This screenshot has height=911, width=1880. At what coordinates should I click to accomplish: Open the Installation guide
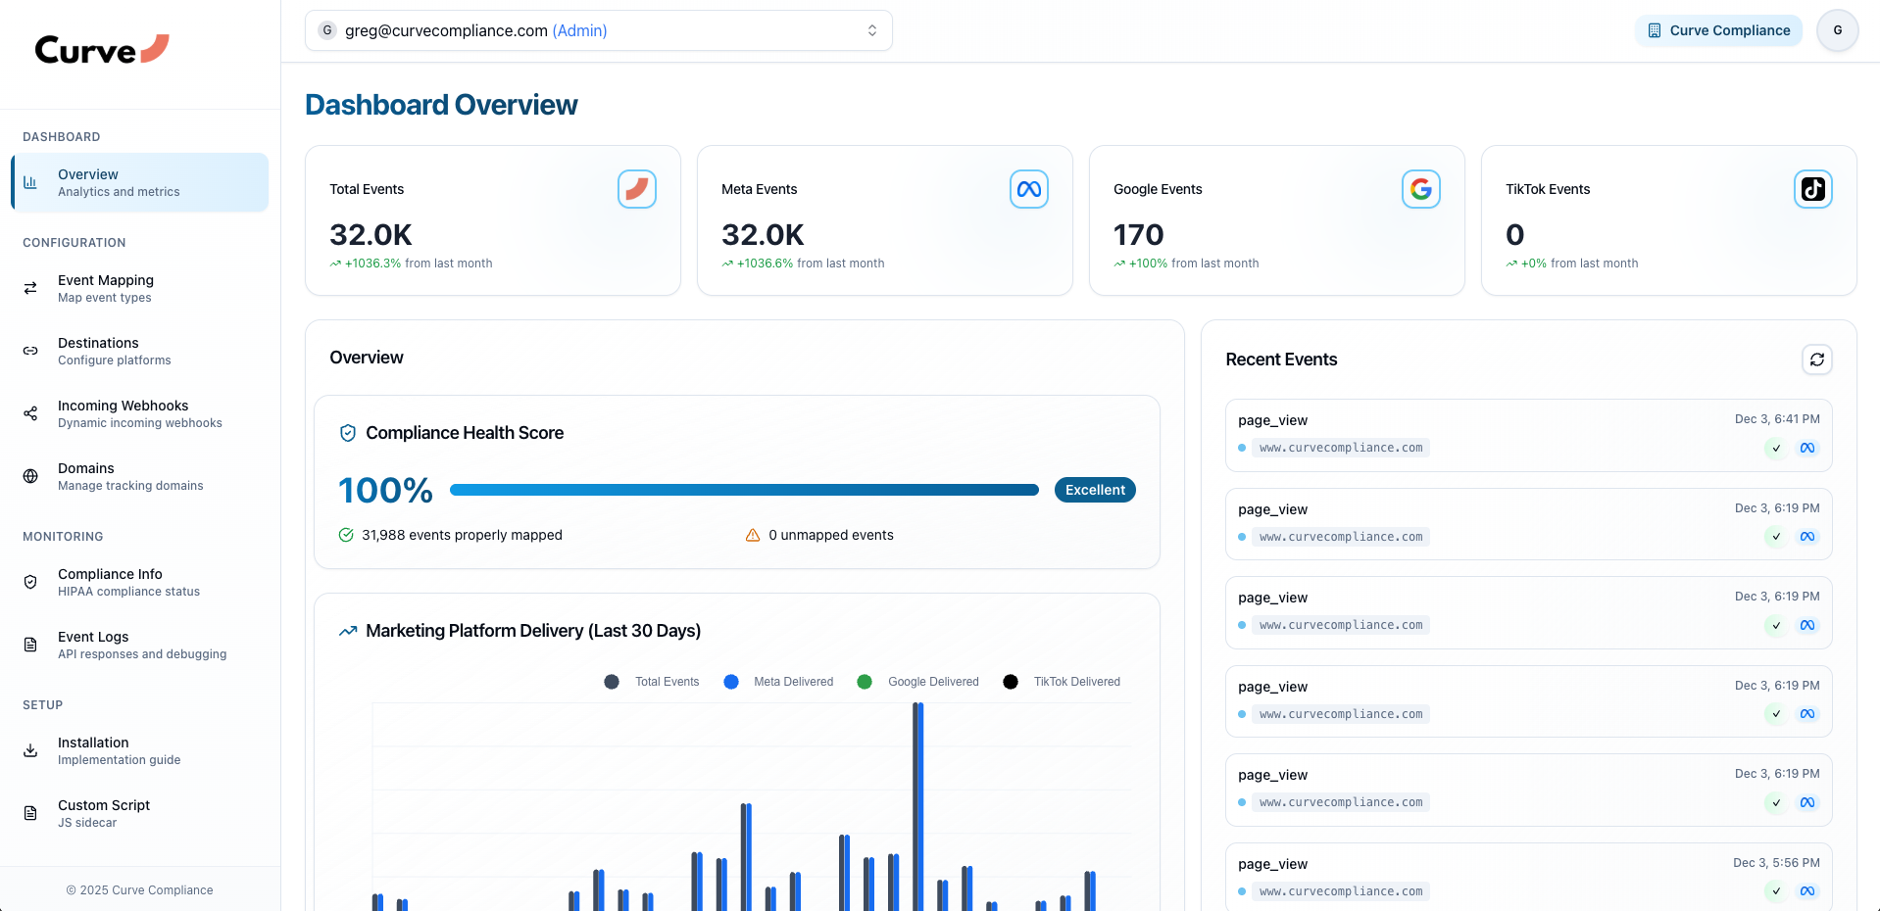click(x=140, y=750)
